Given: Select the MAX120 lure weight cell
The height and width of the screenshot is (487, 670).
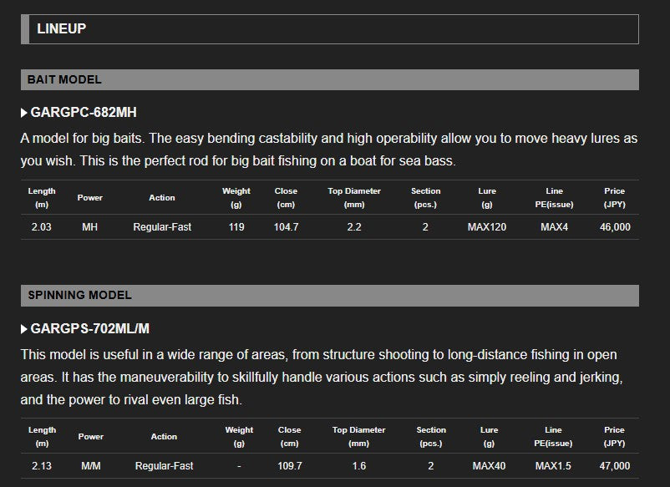Looking at the screenshot, I should (x=487, y=227).
